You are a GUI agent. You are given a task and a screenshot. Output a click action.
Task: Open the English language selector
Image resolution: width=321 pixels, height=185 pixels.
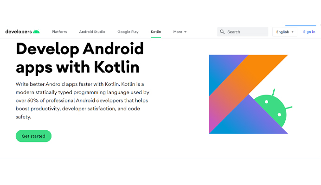[285, 32]
